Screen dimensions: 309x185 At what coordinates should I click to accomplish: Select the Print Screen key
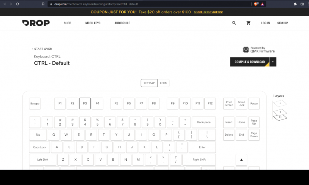pos(229,103)
